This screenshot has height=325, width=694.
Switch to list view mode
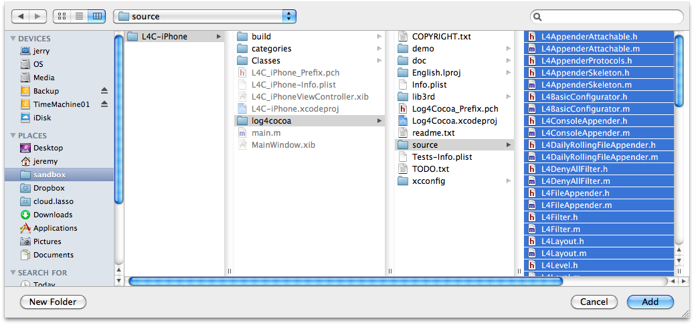tap(79, 16)
